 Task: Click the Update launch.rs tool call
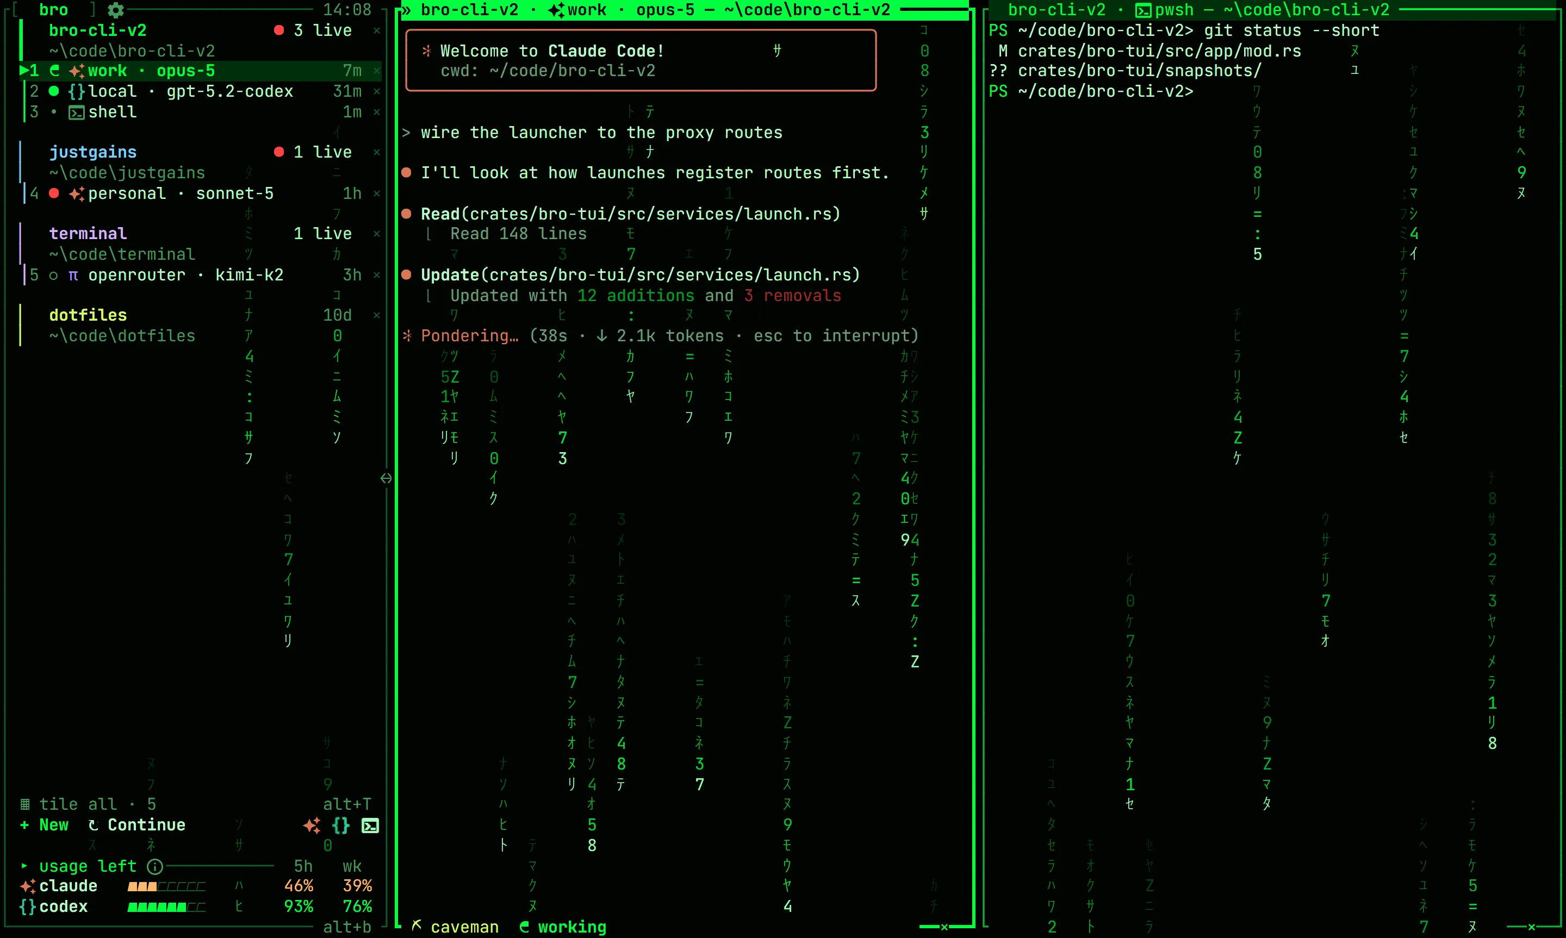coord(641,275)
